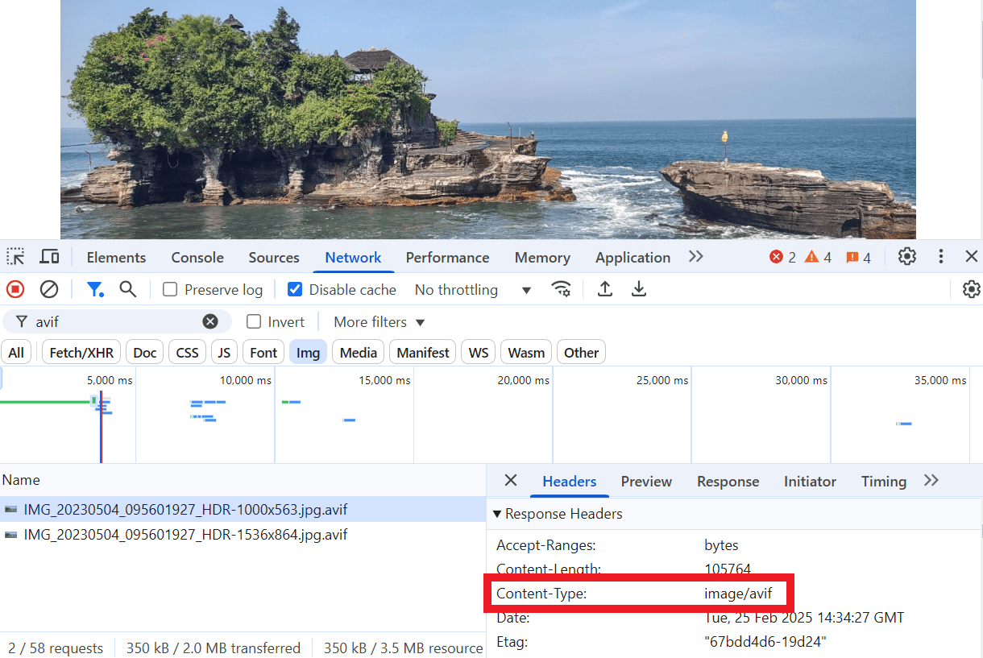The image size is (983, 658).
Task: Open DevTools main settings gear
Action: pyautogui.click(x=907, y=257)
